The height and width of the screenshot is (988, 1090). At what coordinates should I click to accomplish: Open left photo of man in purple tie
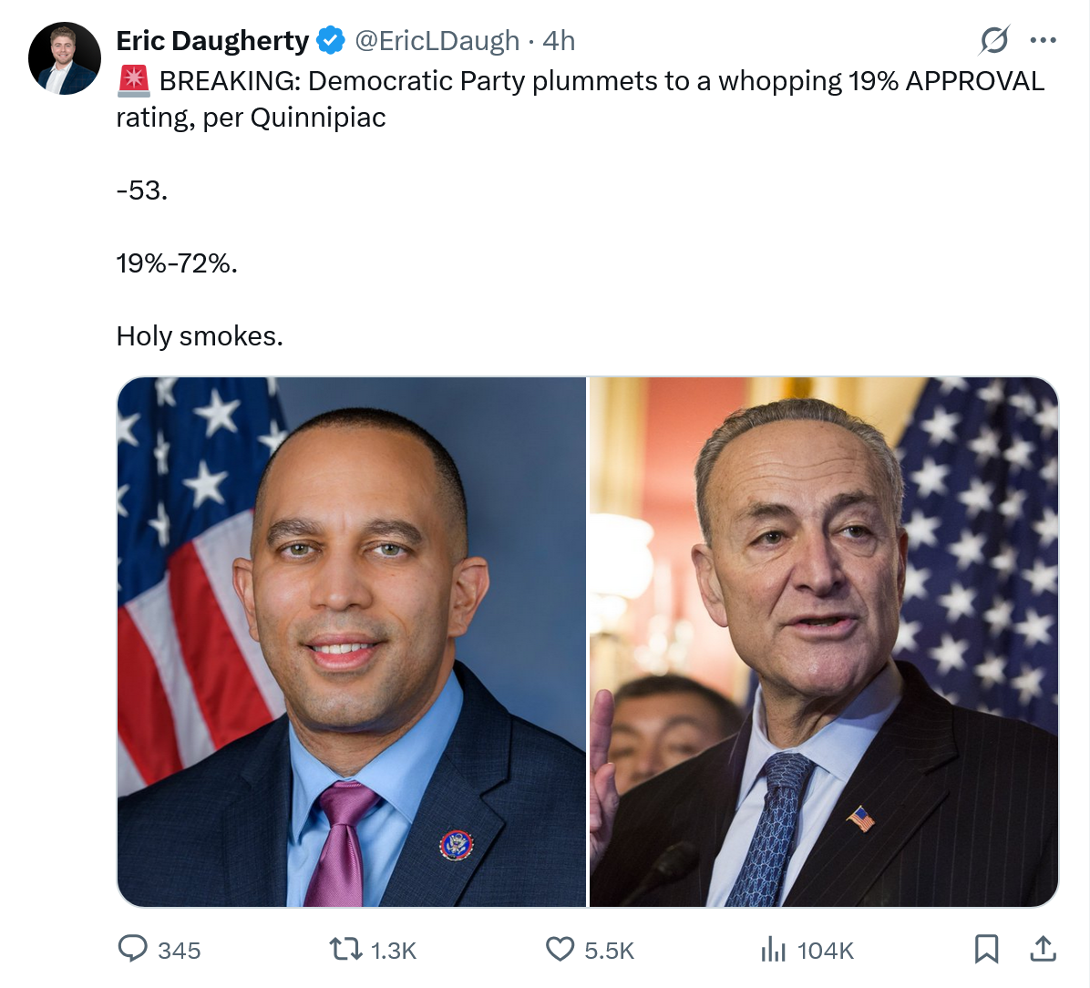pyautogui.click(x=352, y=642)
